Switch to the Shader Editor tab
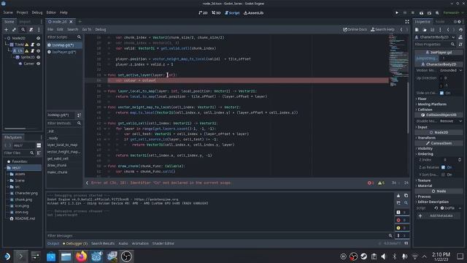This screenshot has width=467, height=263. 163,243
